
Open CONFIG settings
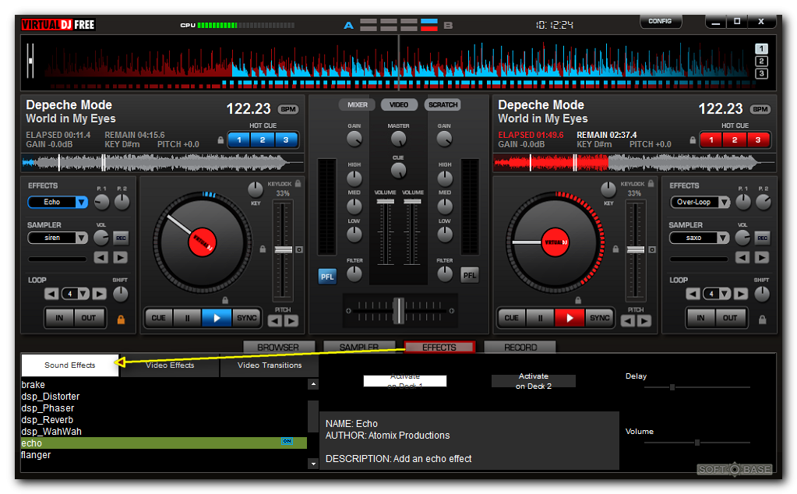coord(660,21)
